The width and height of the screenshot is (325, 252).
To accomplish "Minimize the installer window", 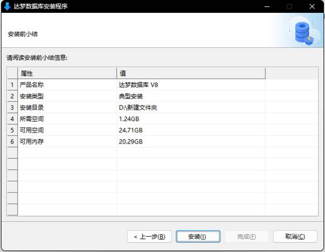I will tap(267, 6).
